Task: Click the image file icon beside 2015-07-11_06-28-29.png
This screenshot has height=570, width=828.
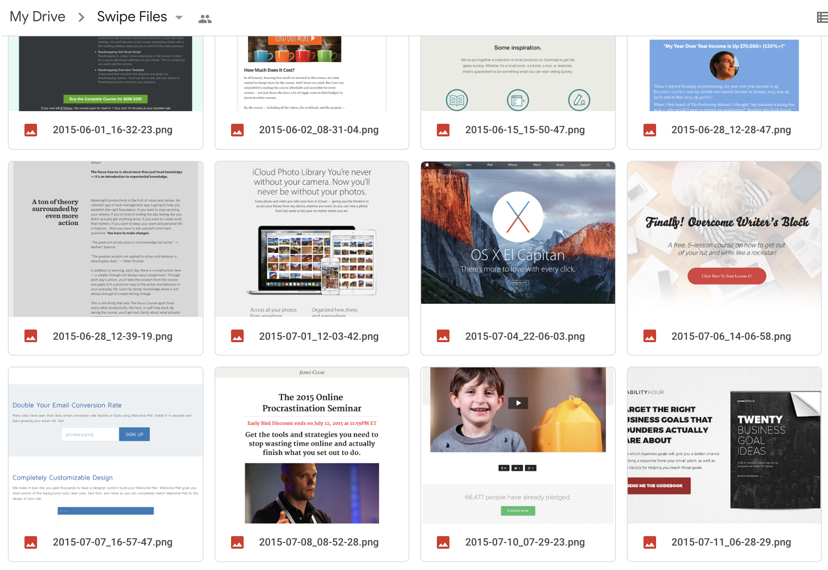Action: [x=649, y=542]
